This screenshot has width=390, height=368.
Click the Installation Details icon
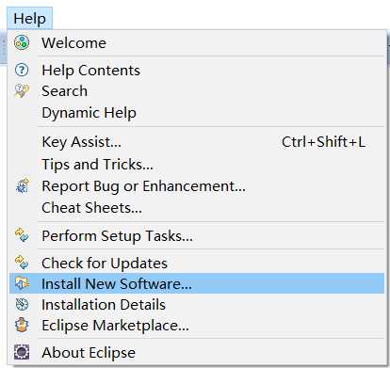(x=22, y=304)
